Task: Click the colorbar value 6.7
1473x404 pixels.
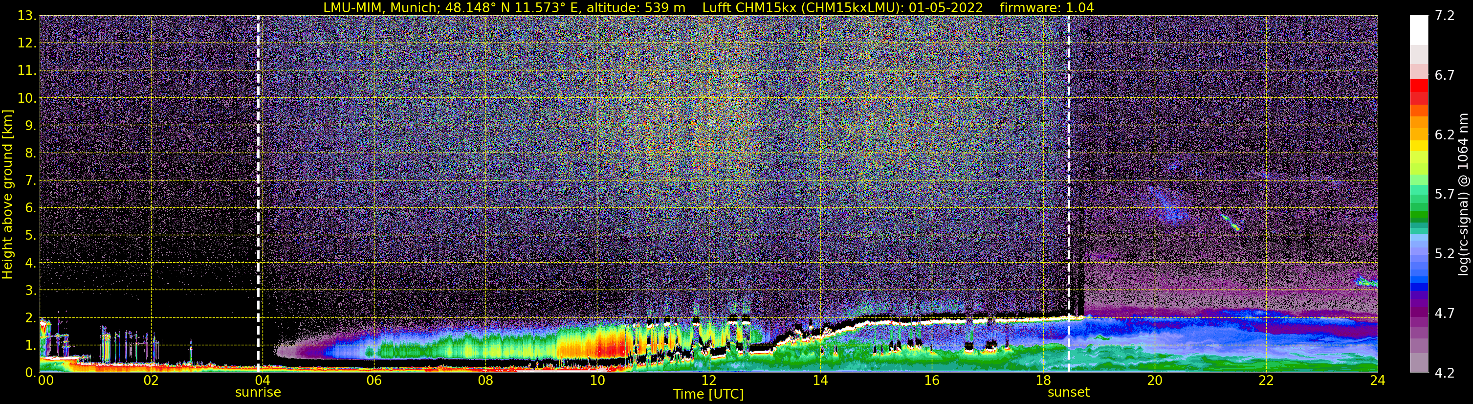Action: coord(1445,75)
